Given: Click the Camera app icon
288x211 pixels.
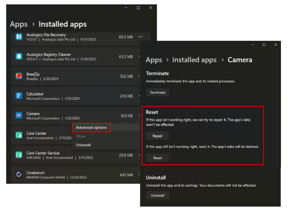Looking at the screenshot, I should coord(19,116).
